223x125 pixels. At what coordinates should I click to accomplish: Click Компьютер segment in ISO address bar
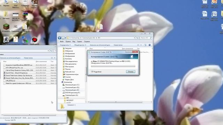(75, 38)
